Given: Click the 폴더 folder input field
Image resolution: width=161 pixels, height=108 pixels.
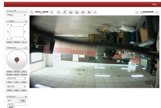Looking at the screenshot, I should click(x=15, y=100).
